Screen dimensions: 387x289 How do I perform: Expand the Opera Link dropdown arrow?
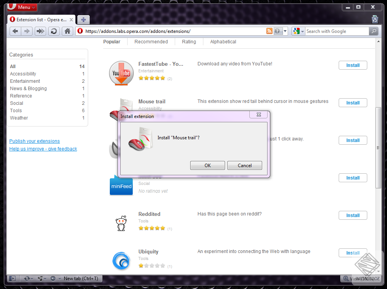(32, 279)
